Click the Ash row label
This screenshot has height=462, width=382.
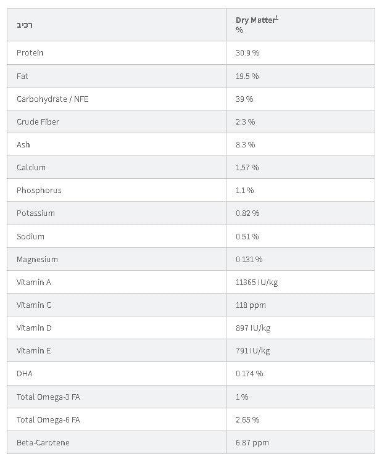pos(23,144)
